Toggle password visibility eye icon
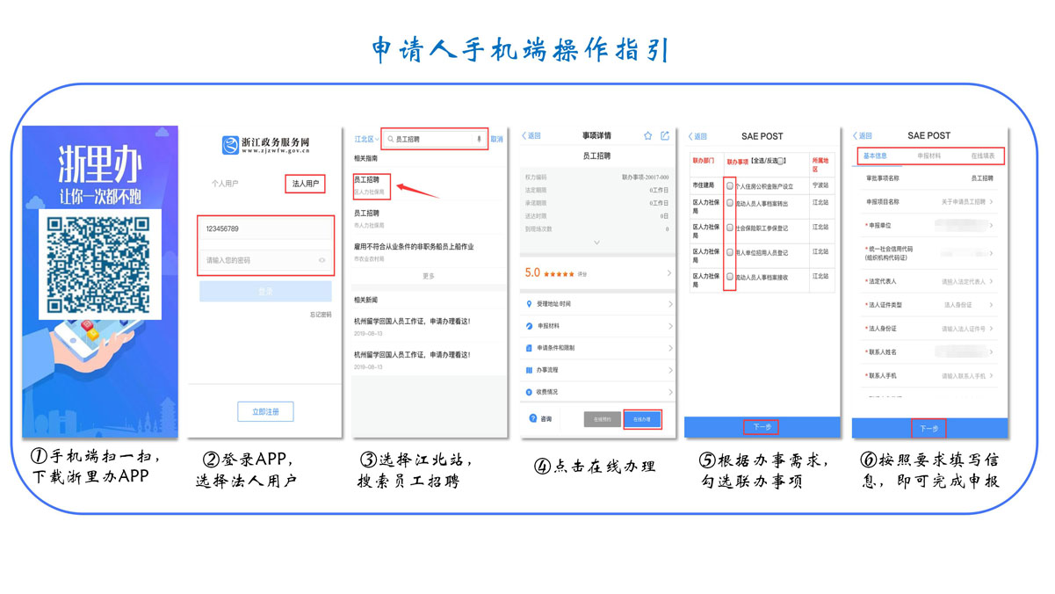 click(322, 260)
